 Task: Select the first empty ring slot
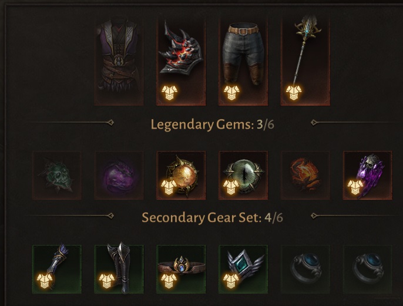click(305, 269)
